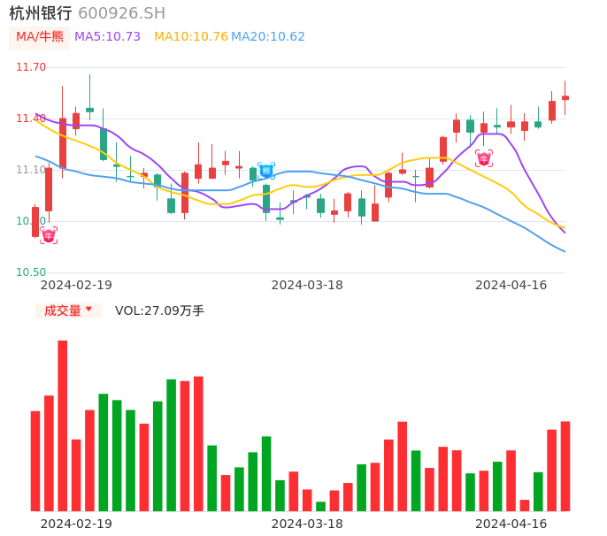607x536 pixels.
Task: Click the 2024-04-16 date under the price chart
Action: 511,285
